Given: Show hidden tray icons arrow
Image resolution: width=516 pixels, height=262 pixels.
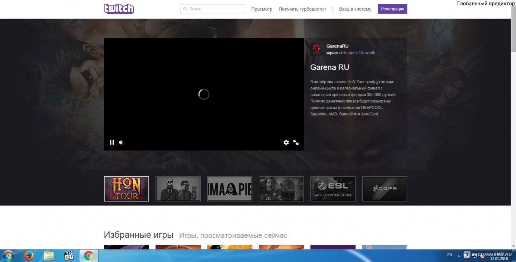Looking at the screenshot, I should 459,256.
